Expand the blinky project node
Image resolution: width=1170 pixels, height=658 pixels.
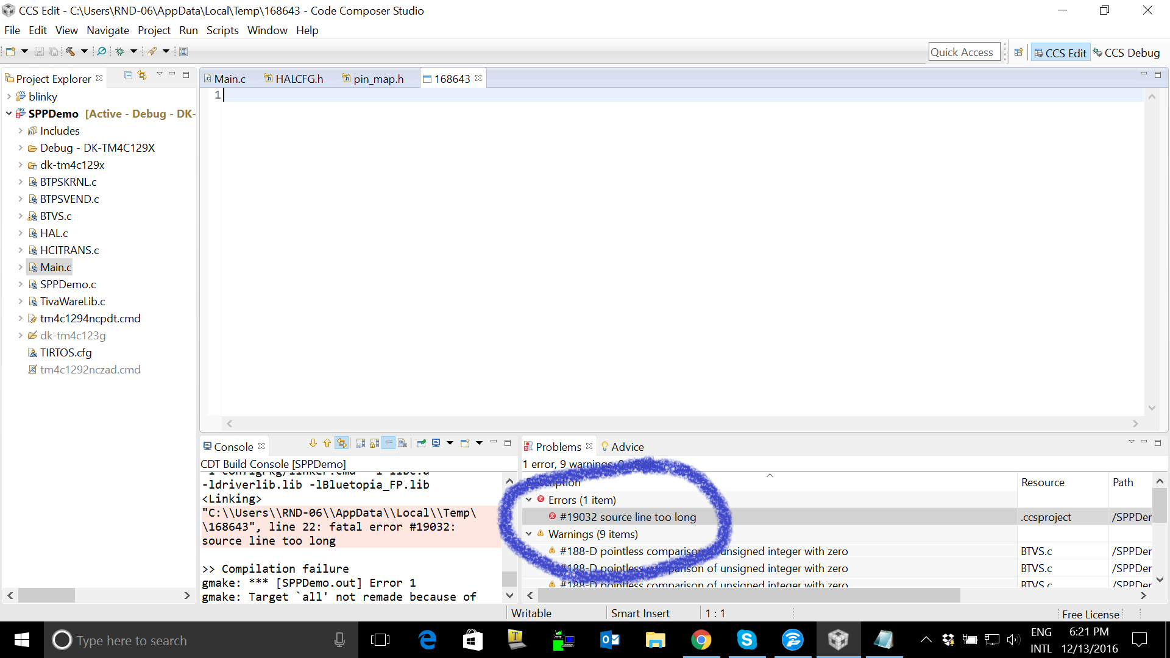coord(9,96)
